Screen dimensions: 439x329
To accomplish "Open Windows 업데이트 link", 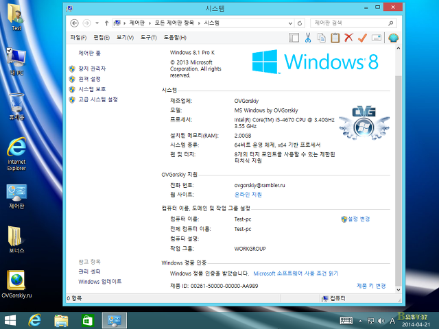I will click(100, 282).
